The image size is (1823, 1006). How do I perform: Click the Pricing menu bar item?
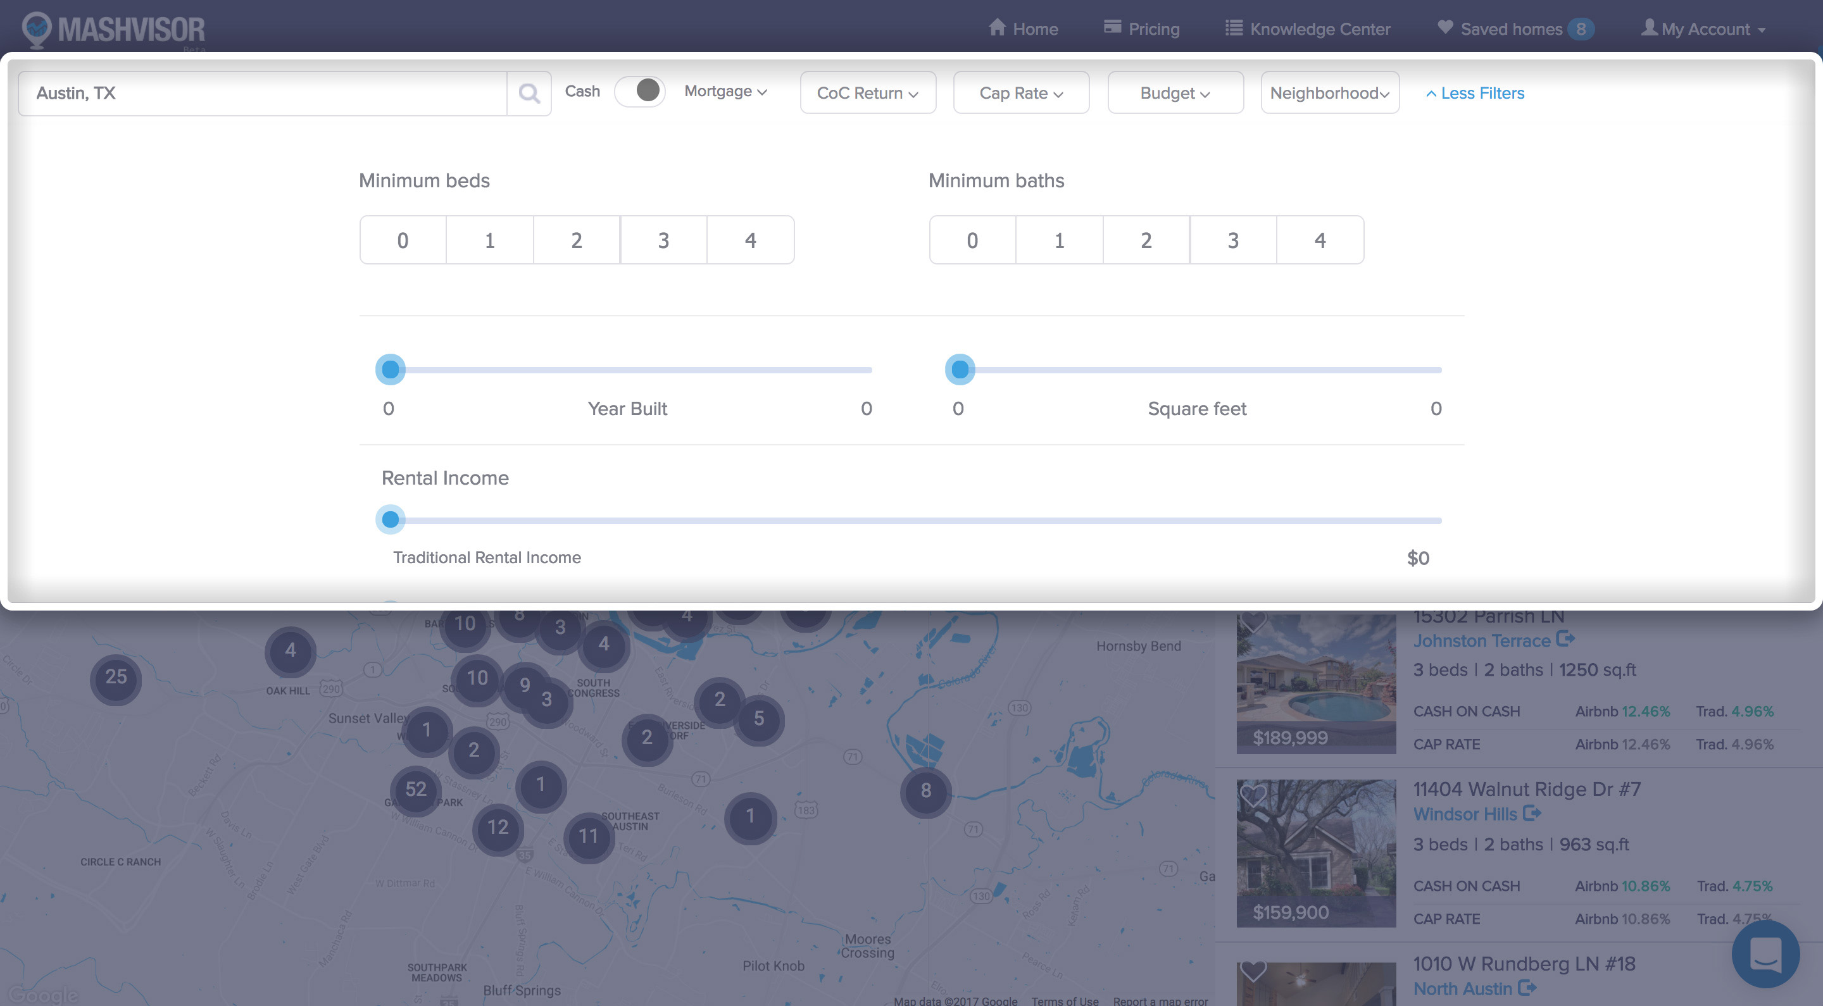pyautogui.click(x=1141, y=27)
